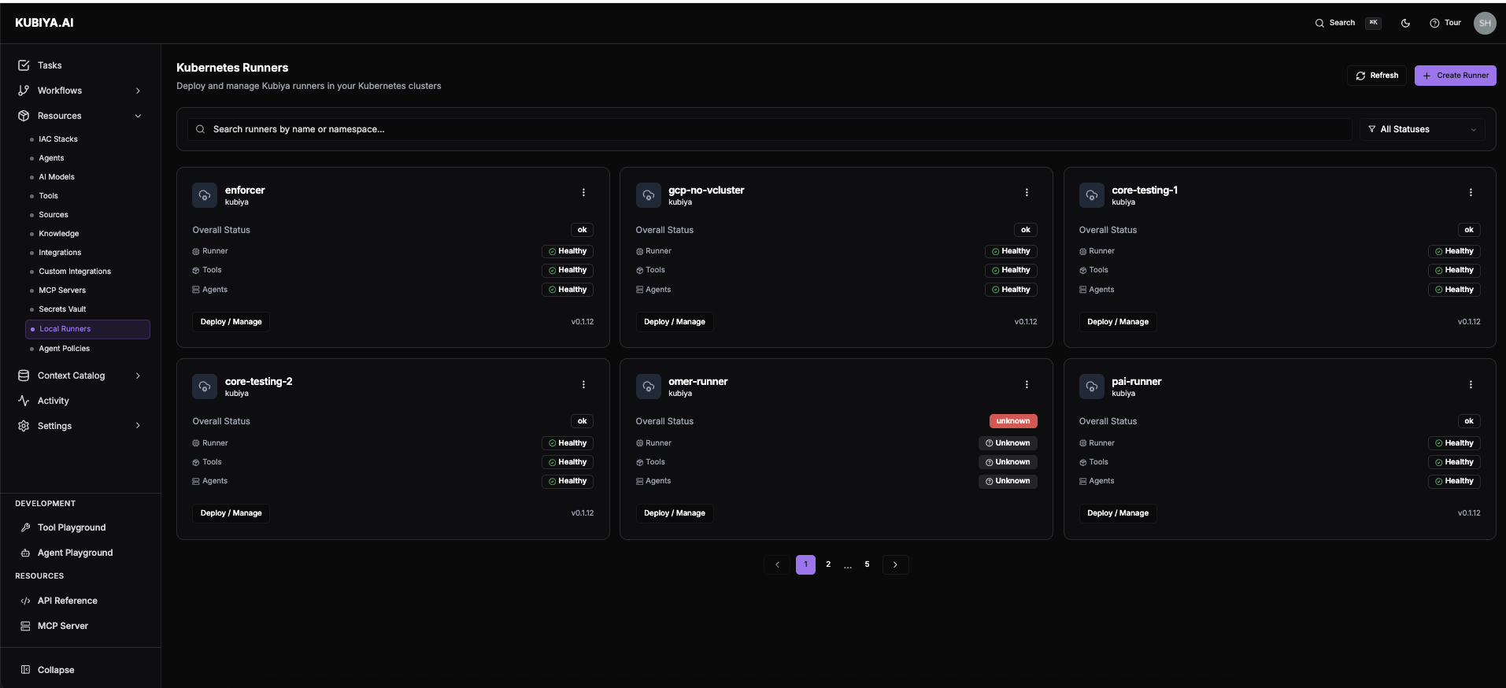Click Deploy / Manage for enforcer
Screen dimensions: 1506x688
pos(231,322)
